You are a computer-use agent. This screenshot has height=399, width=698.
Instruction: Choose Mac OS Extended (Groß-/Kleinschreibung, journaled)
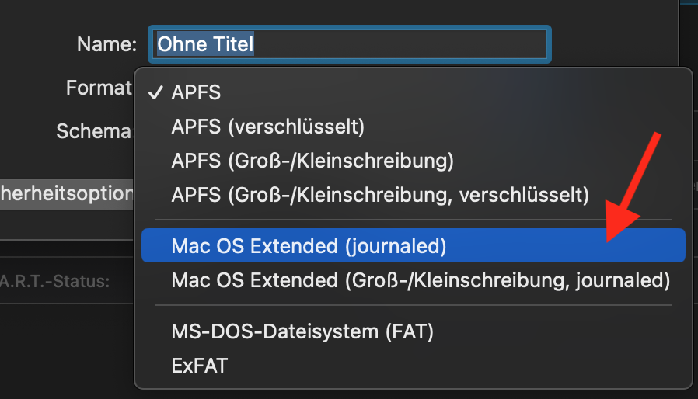coord(420,279)
